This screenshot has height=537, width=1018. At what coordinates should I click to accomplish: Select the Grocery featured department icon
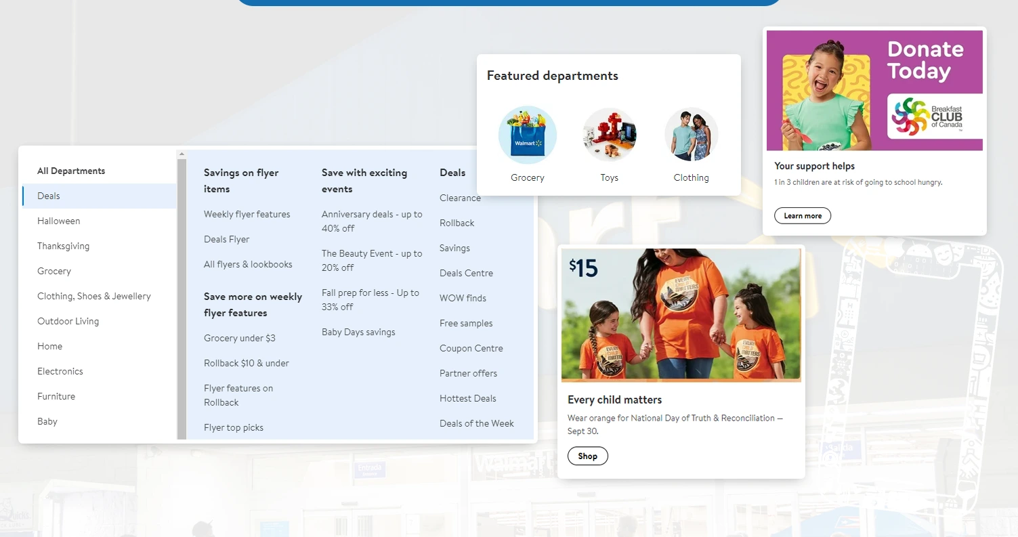[527, 135]
